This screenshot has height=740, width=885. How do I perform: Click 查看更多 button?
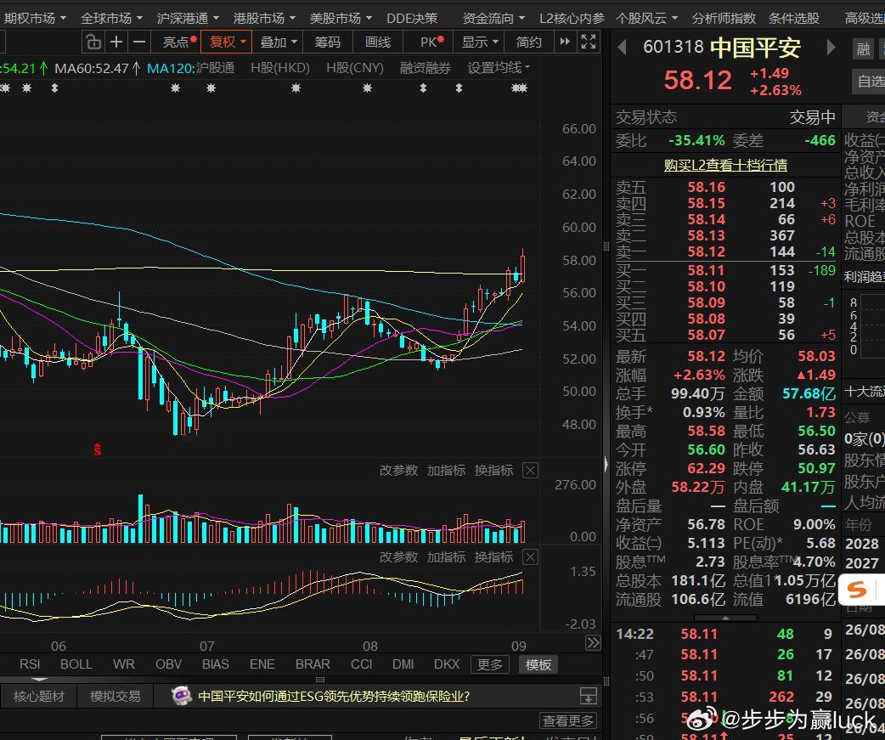568,720
